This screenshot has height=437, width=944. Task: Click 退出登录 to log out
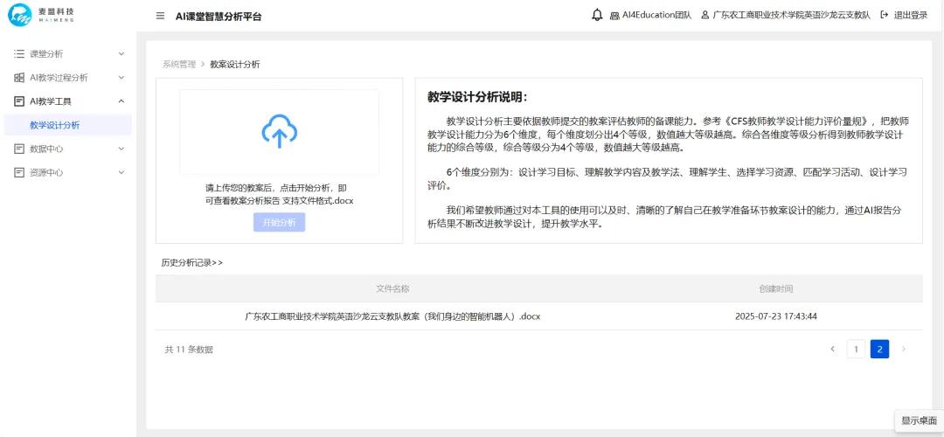point(911,16)
